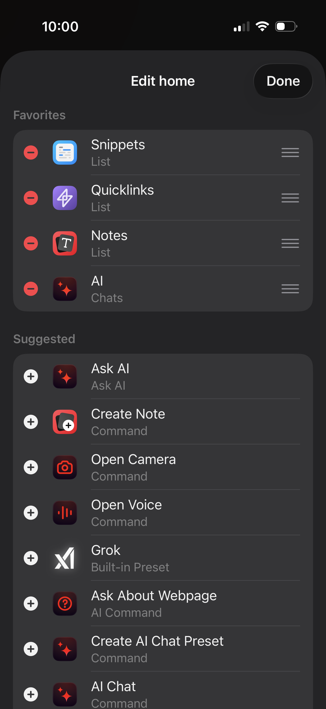Tap the Quicklinks purple app icon
326x709 pixels.
point(65,198)
